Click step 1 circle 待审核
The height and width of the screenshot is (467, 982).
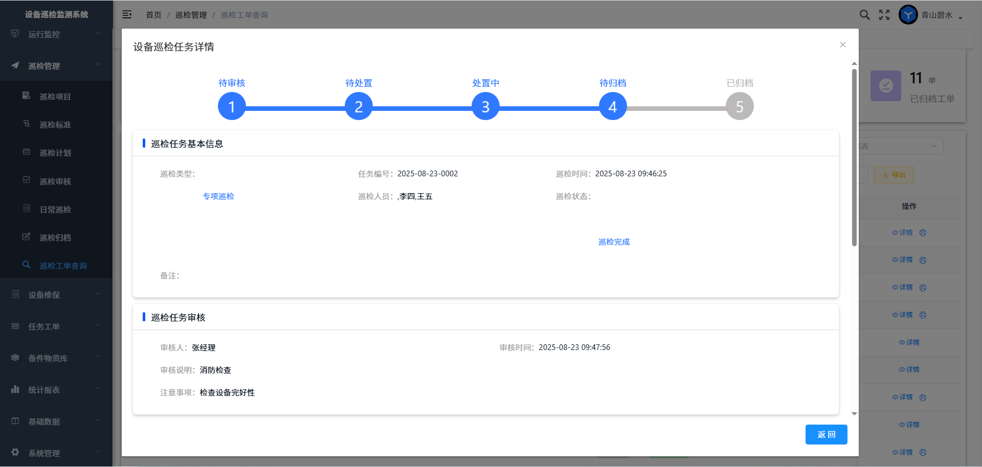tap(232, 106)
